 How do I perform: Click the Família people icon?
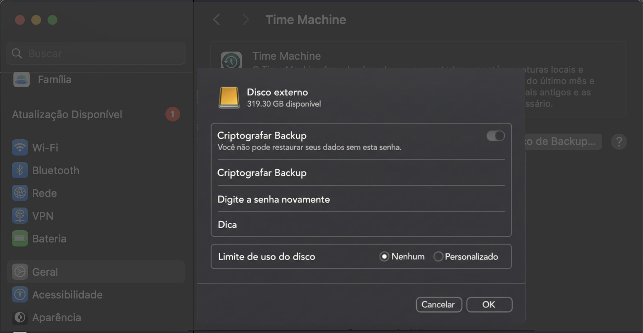21,79
